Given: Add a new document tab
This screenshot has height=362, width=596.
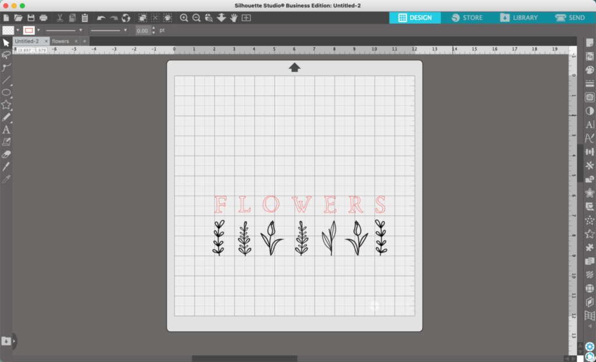Looking at the screenshot, I should click(x=85, y=41).
